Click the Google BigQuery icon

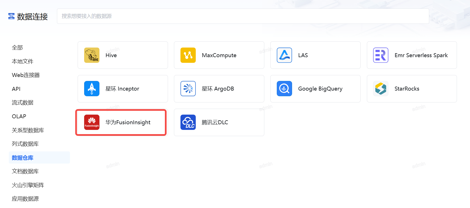[x=284, y=89]
